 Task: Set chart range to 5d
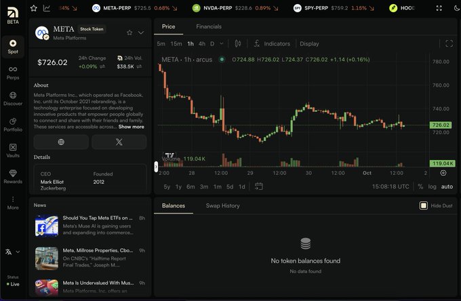(x=230, y=186)
